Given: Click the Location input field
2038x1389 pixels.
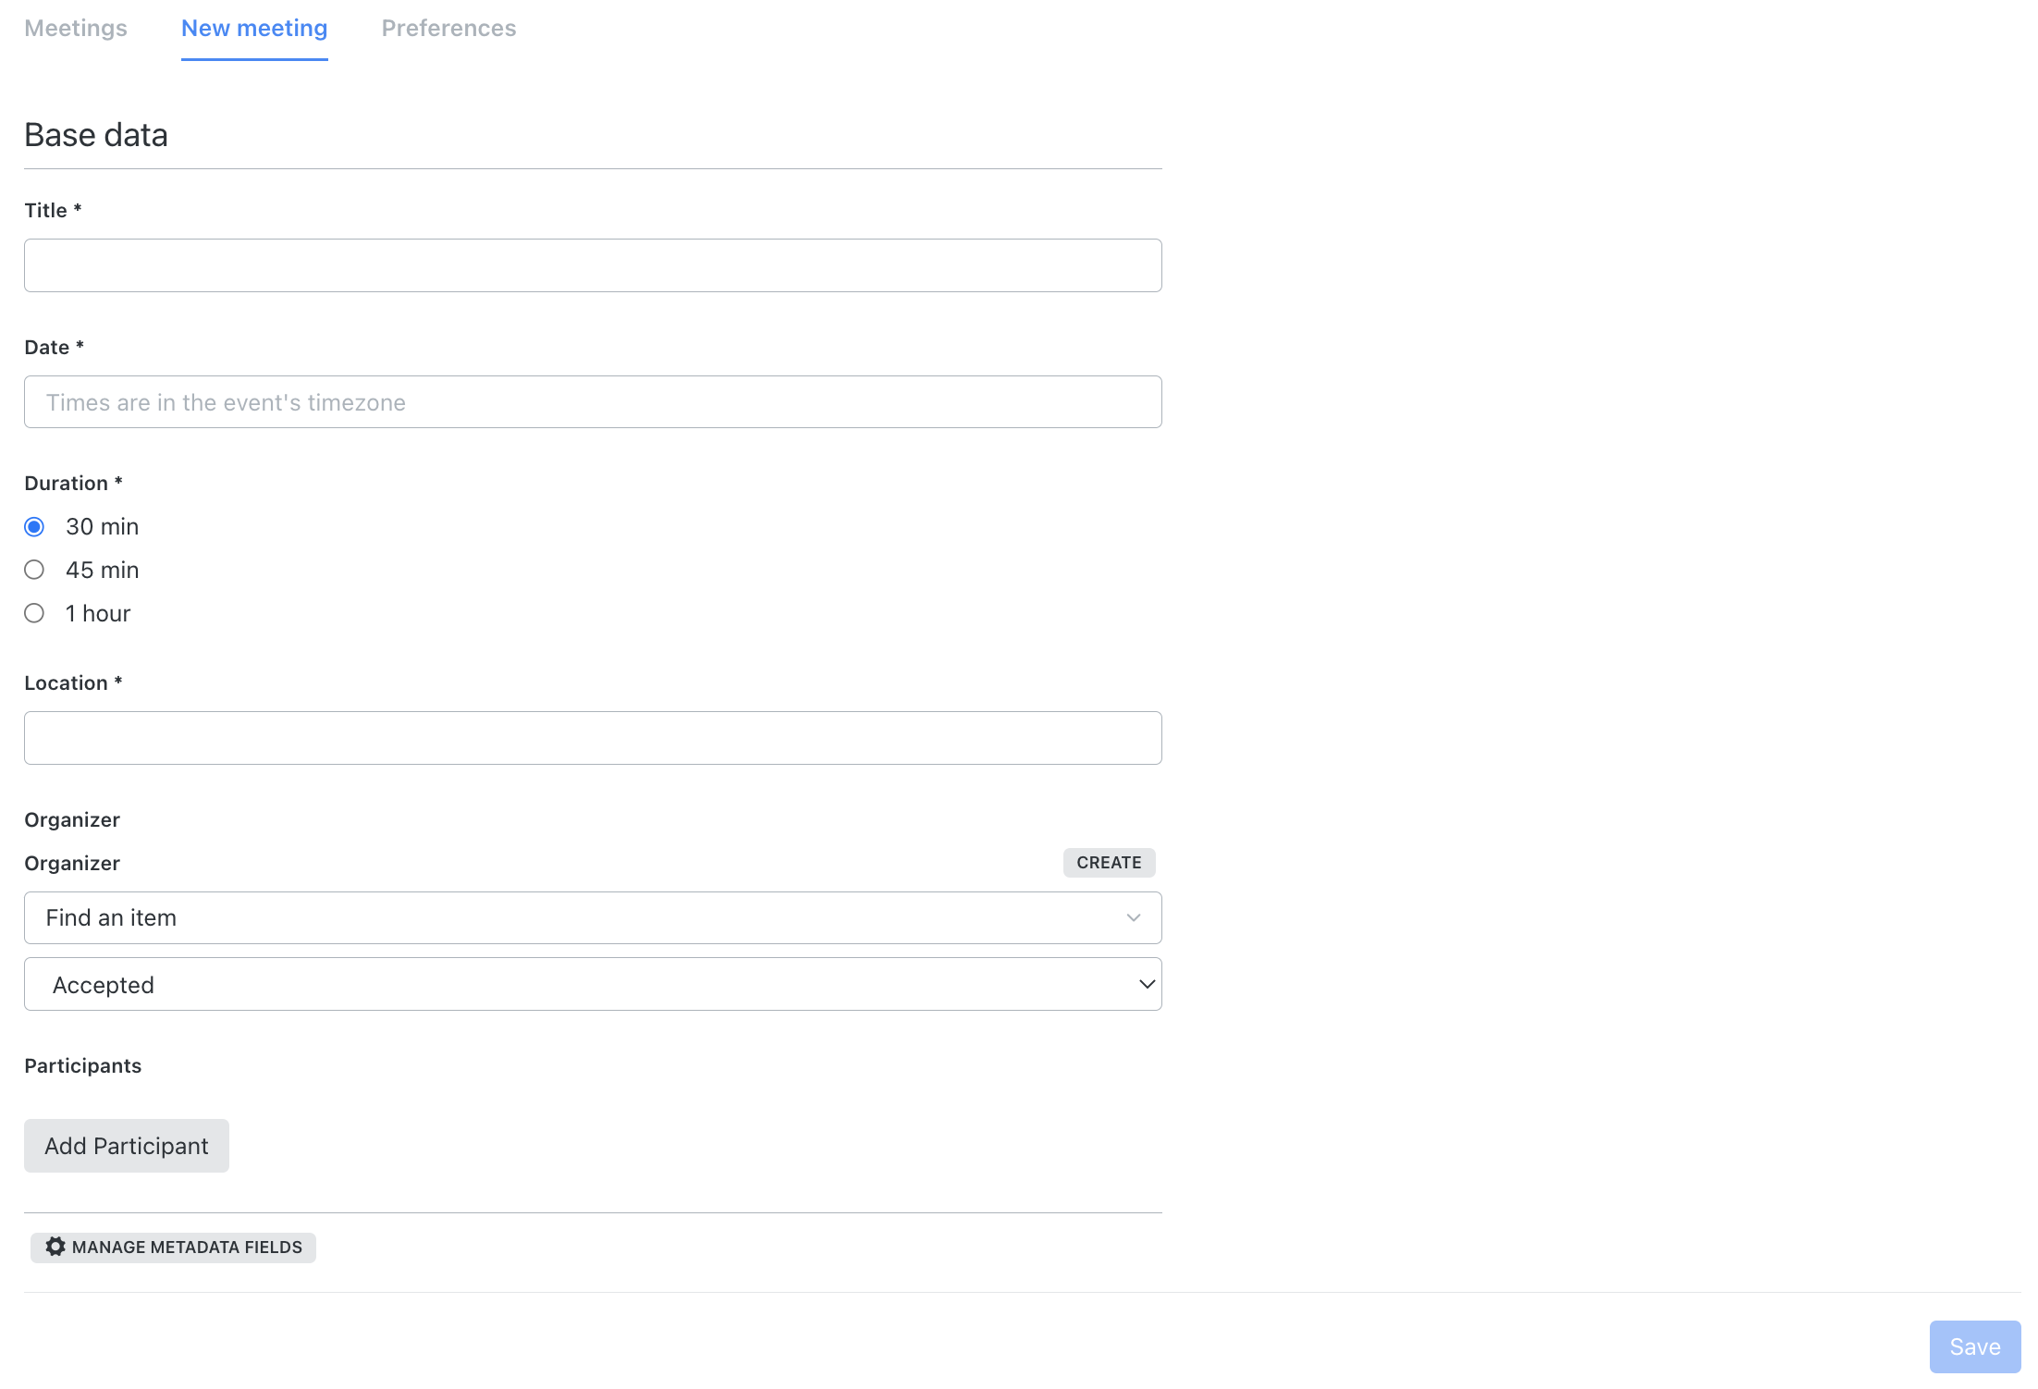Looking at the screenshot, I should 593,738.
